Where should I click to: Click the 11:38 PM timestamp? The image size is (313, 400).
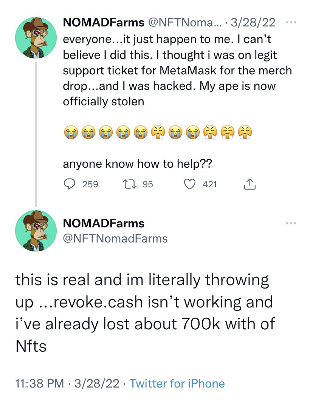40,384
